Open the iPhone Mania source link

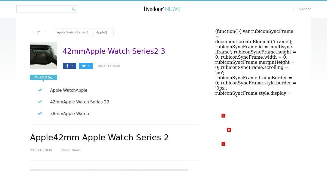(x=70, y=150)
